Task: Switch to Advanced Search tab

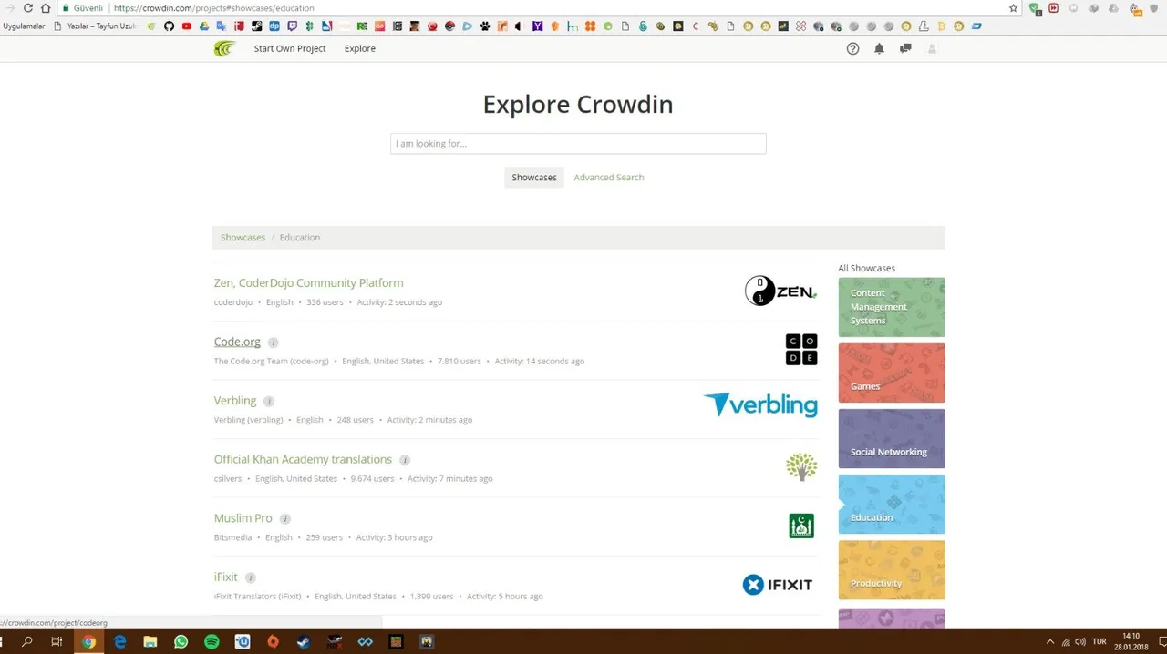Action: click(x=609, y=178)
